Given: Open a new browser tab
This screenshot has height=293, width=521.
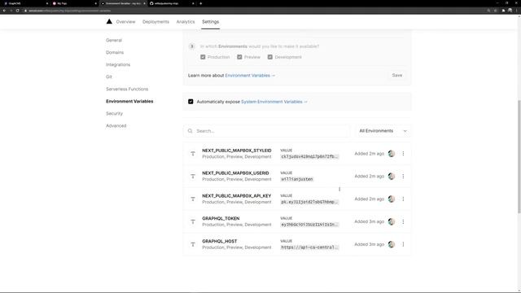Looking at the screenshot, I should tap(201, 3).
